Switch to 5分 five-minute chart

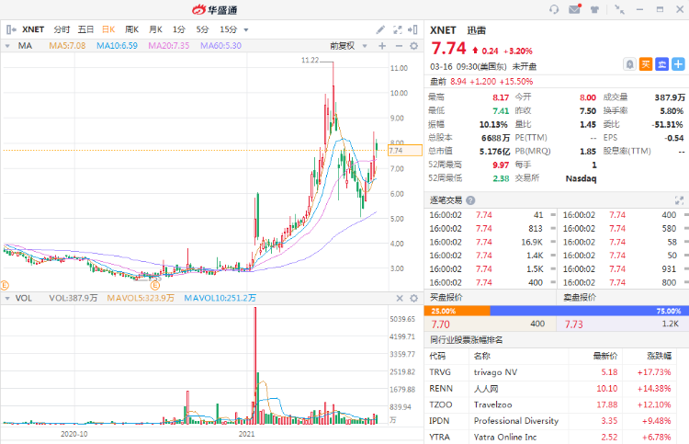coord(203,29)
